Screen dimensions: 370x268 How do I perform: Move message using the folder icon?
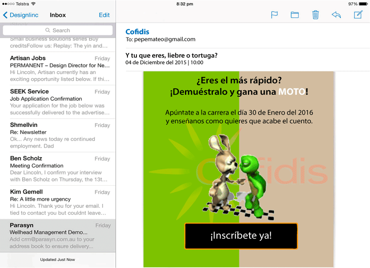tap(295, 15)
